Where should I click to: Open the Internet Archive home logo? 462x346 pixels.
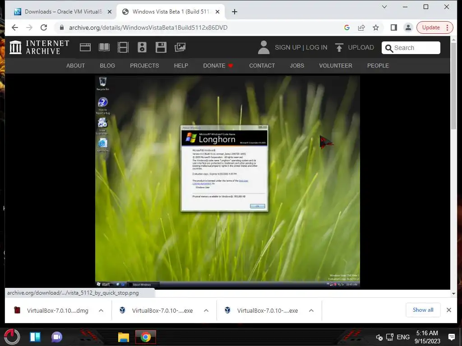(39, 47)
